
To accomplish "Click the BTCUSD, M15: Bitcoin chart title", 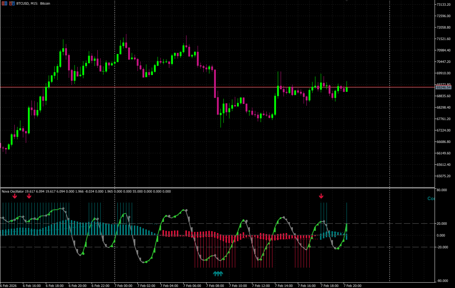I will (x=33, y=3).
